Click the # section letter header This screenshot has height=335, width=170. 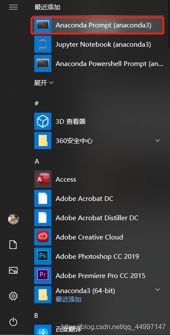(x=36, y=103)
